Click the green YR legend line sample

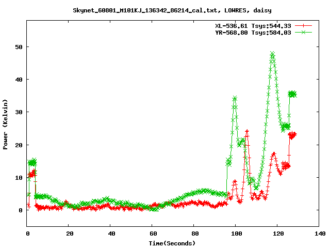coord(303,32)
